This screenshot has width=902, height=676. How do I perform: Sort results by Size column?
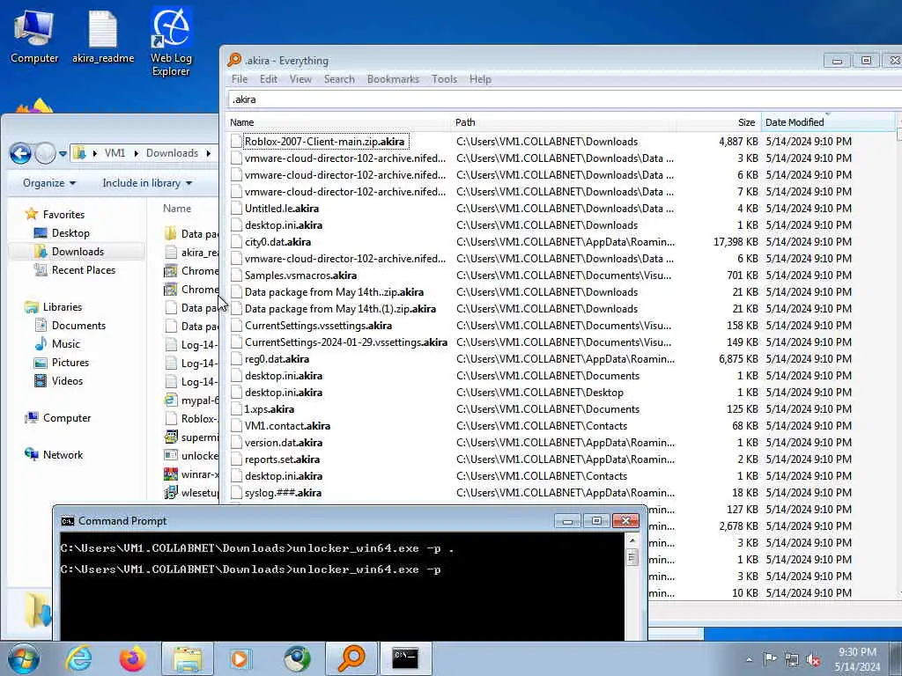719,122
